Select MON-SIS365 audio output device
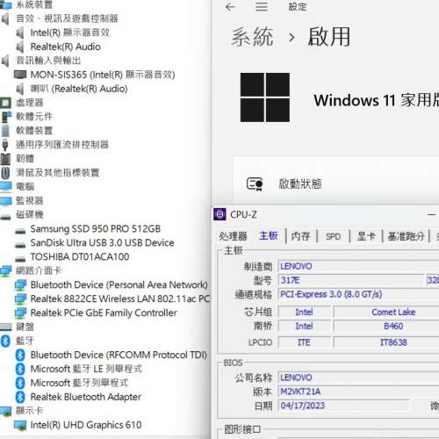Screen dimensions: 439x439 (x=103, y=75)
